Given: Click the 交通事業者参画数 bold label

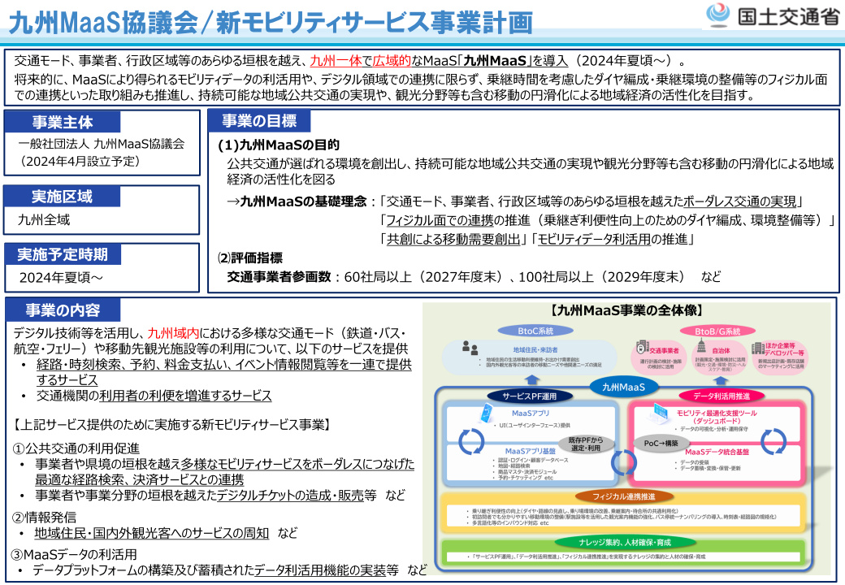Looking at the screenshot, I should 279,277.
